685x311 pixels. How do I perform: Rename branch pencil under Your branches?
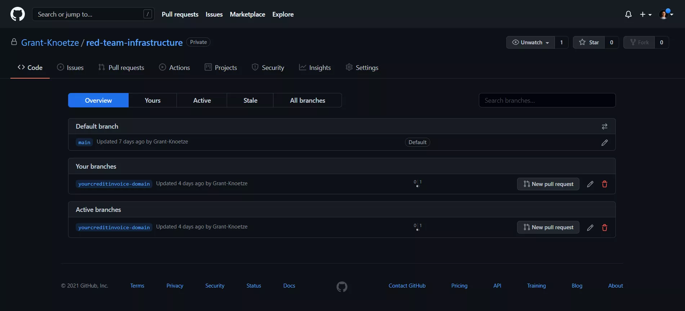[590, 184]
